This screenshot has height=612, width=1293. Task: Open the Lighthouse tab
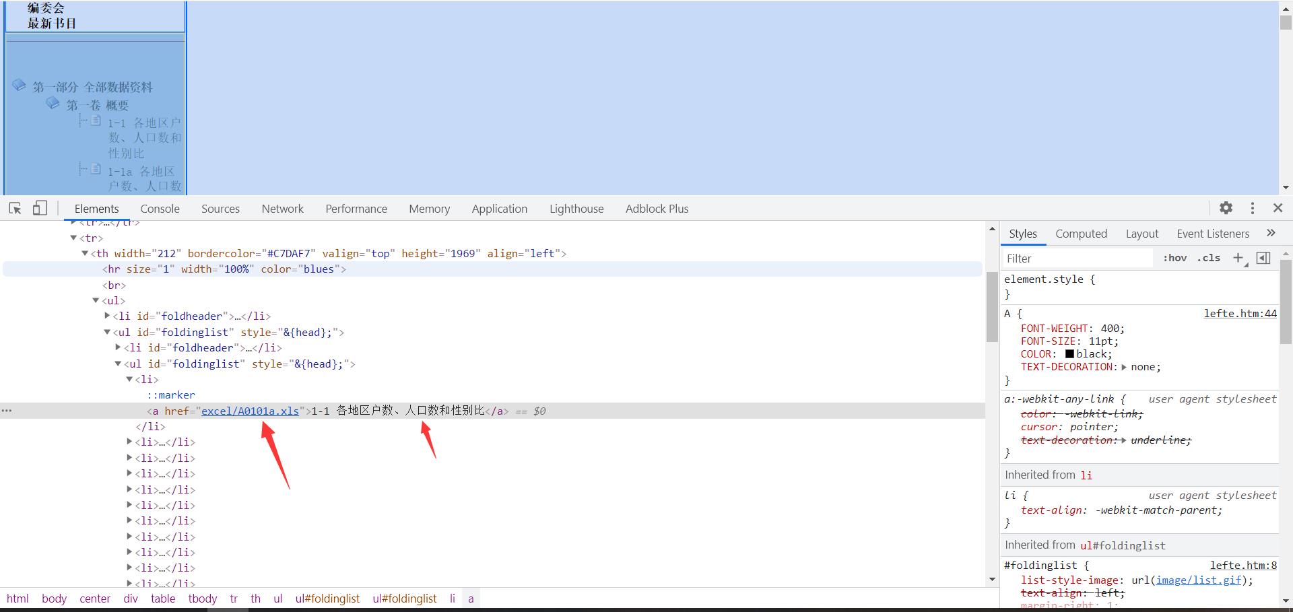576,209
